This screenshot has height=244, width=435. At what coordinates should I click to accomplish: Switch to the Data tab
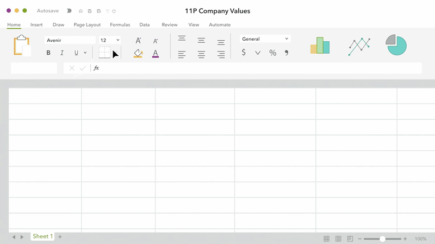click(x=145, y=24)
